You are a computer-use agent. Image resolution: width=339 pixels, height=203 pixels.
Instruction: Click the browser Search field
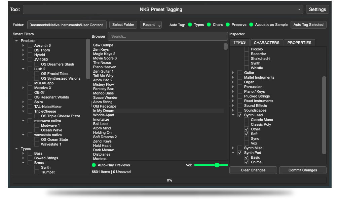167,36
